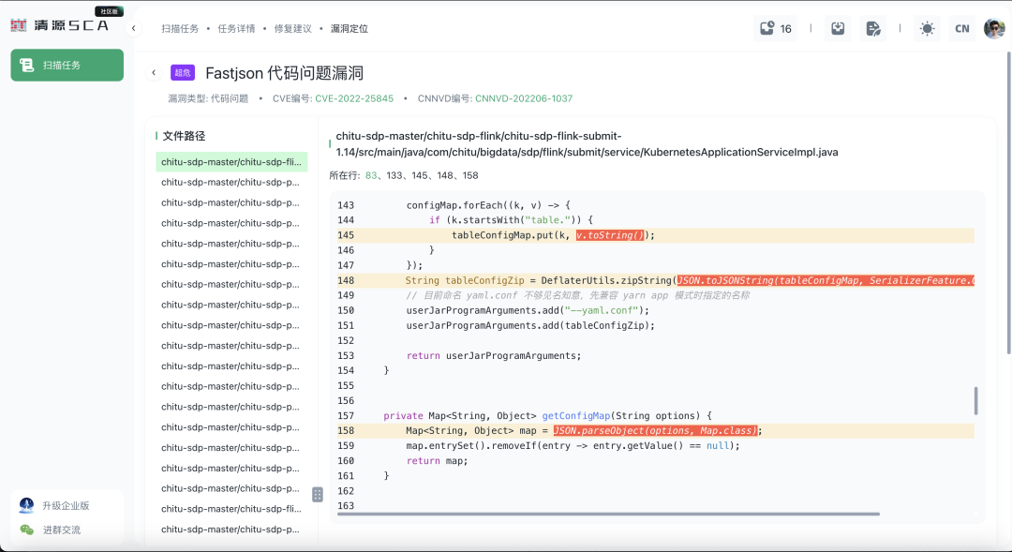Click the panel divider grip handle icon
The height and width of the screenshot is (552, 1012).
click(x=318, y=495)
